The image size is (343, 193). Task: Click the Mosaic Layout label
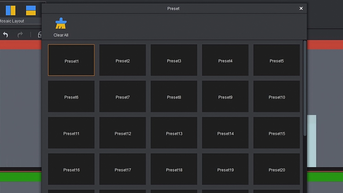tap(12, 21)
